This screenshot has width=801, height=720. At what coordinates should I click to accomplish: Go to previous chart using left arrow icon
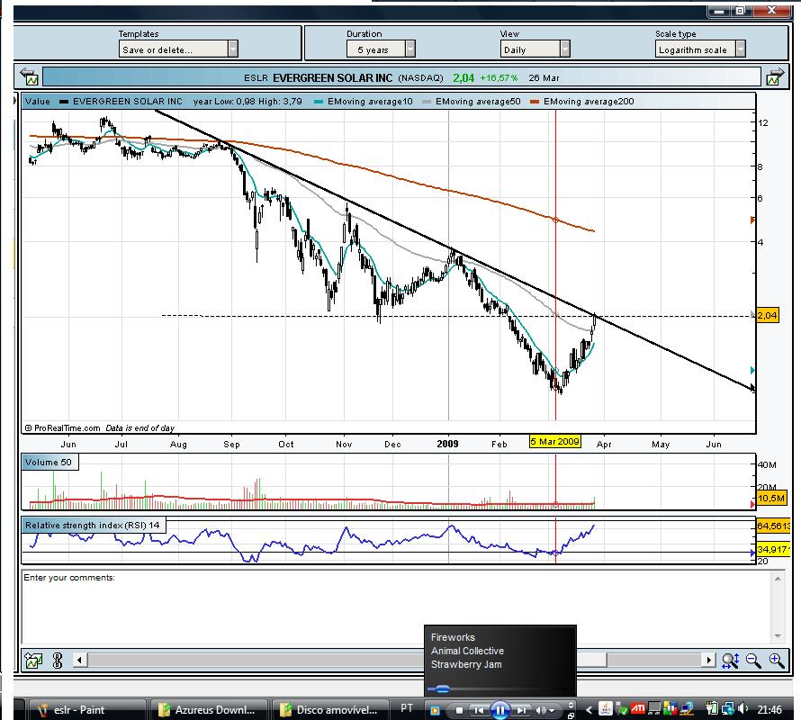click(x=30, y=77)
